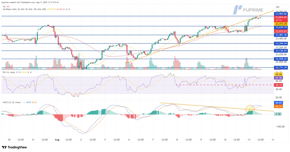The width and height of the screenshot is (290, 152).
Task: Open the USD currency selector
Action: 278,7
